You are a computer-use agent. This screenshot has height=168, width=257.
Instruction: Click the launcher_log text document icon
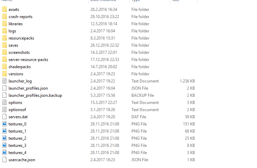(x=4, y=81)
